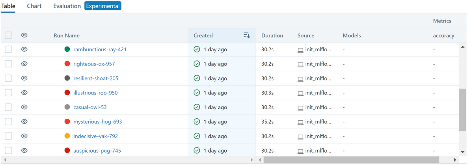This screenshot has height=166, width=473.
Task: Check the box for rambunctious-ray-421
Action: [x=8, y=49]
